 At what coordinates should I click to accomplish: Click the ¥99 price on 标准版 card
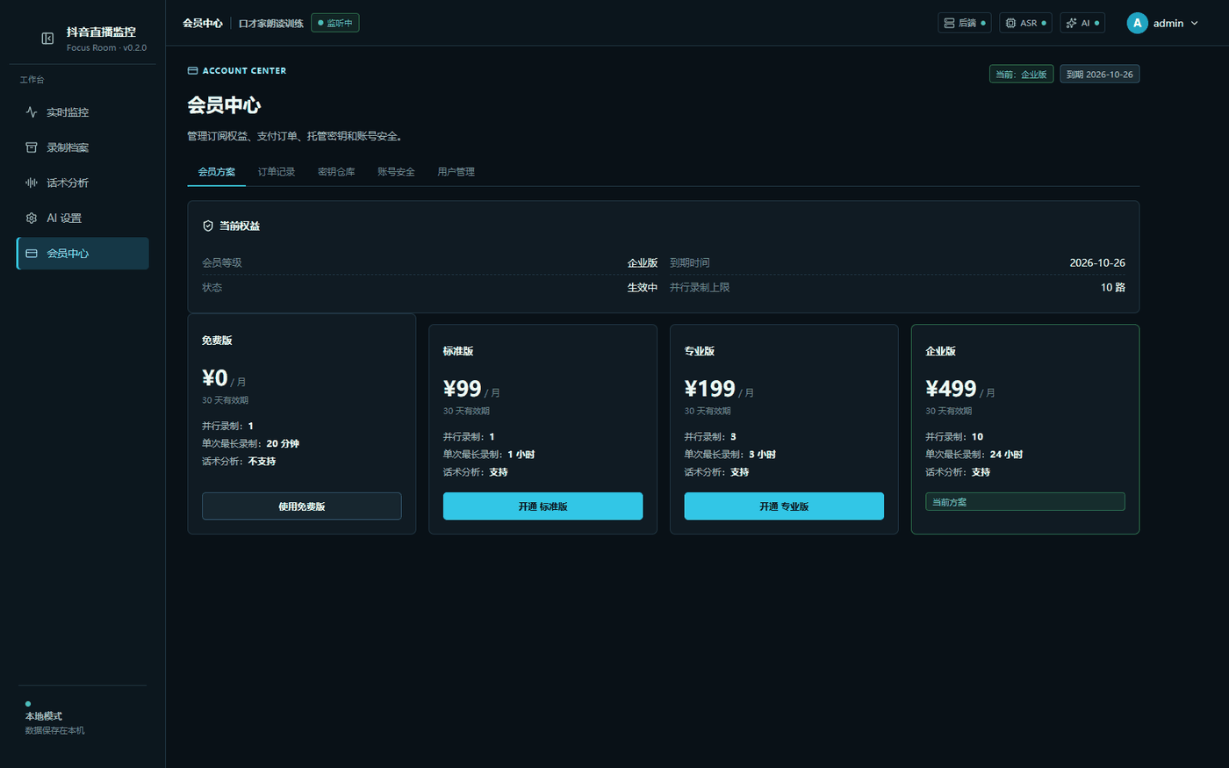[463, 388]
